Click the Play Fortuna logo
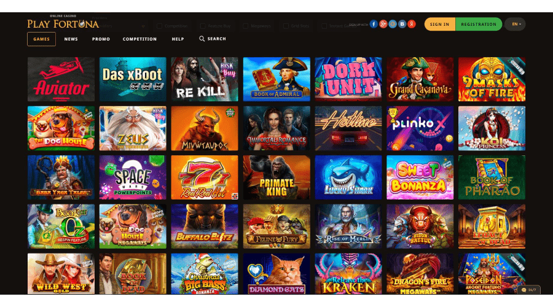The height and width of the screenshot is (307, 553). click(63, 23)
